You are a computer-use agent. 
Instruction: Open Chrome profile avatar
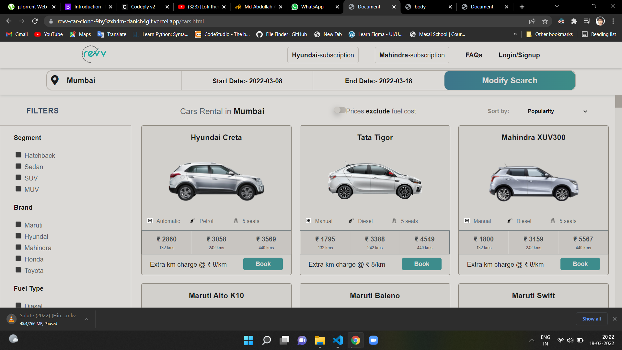point(600,21)
